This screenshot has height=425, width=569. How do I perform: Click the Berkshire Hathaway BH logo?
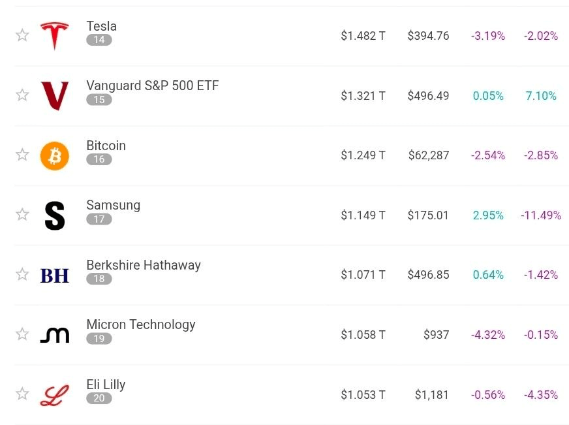tap(54, 275)
